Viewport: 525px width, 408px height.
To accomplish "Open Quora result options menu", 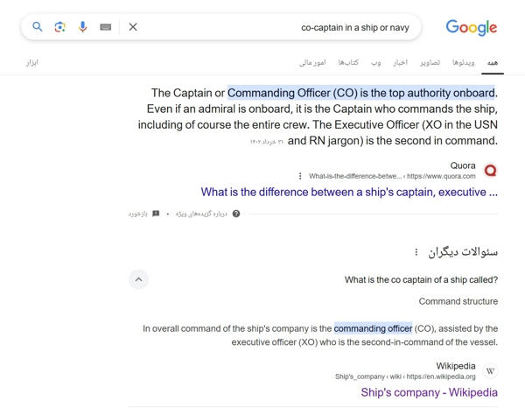I will 300,176.
